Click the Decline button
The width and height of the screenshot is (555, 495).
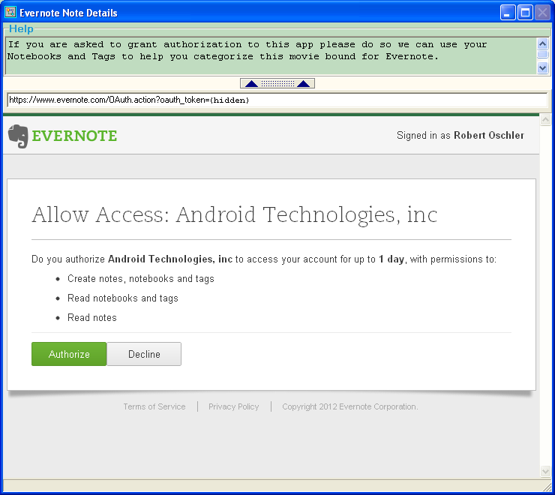pos(144,354)
